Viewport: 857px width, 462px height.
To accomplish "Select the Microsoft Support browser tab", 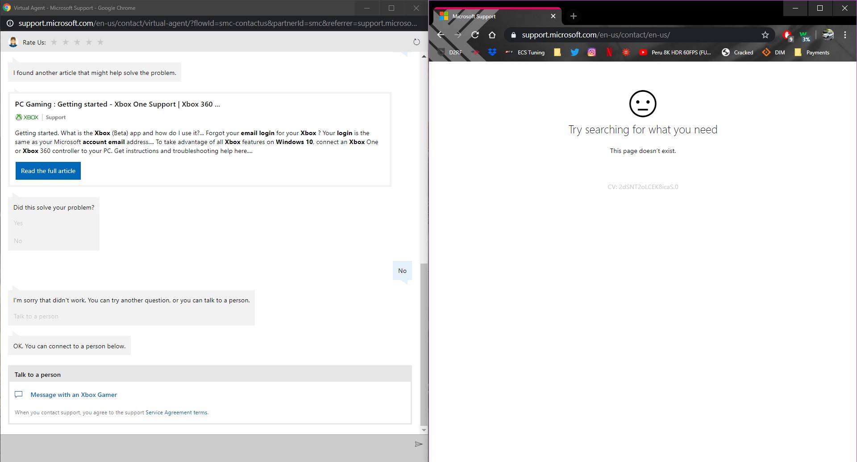I will click(497, 16).
